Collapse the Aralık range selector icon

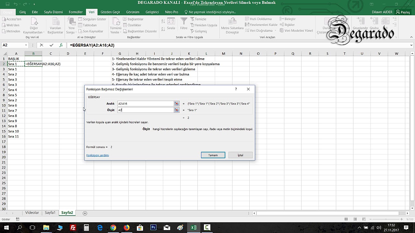click(x=176, y=104)
